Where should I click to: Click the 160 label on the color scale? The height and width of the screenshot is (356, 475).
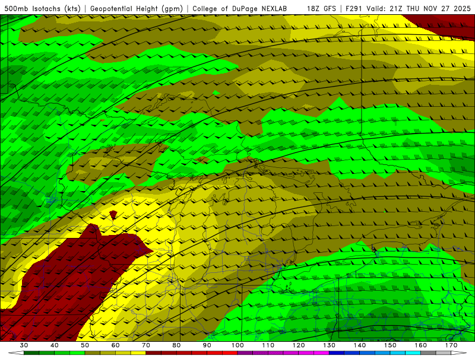(421, 345)
